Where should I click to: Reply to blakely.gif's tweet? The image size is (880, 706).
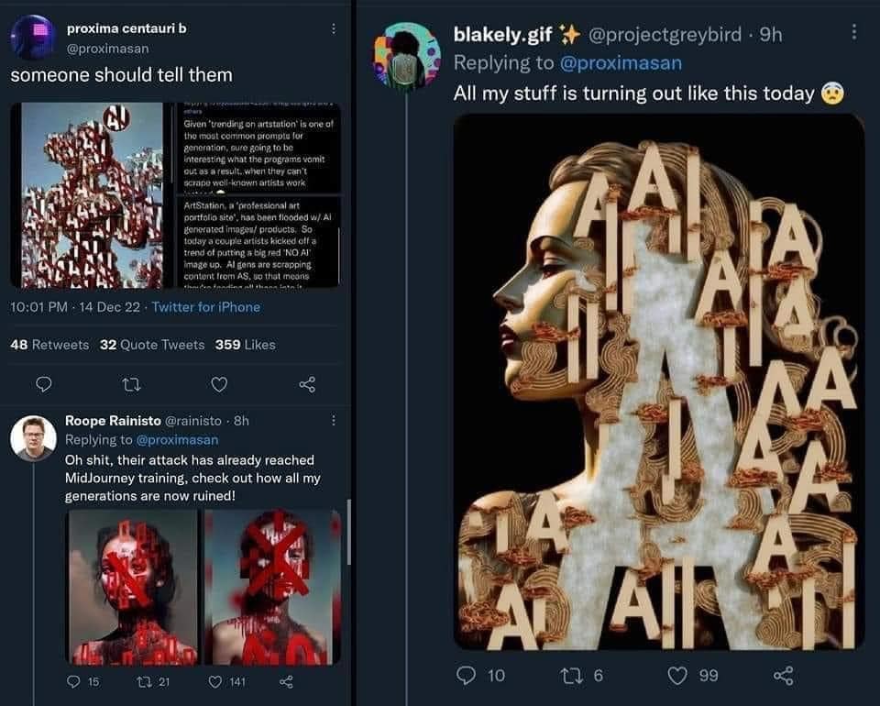click(466, 676)
